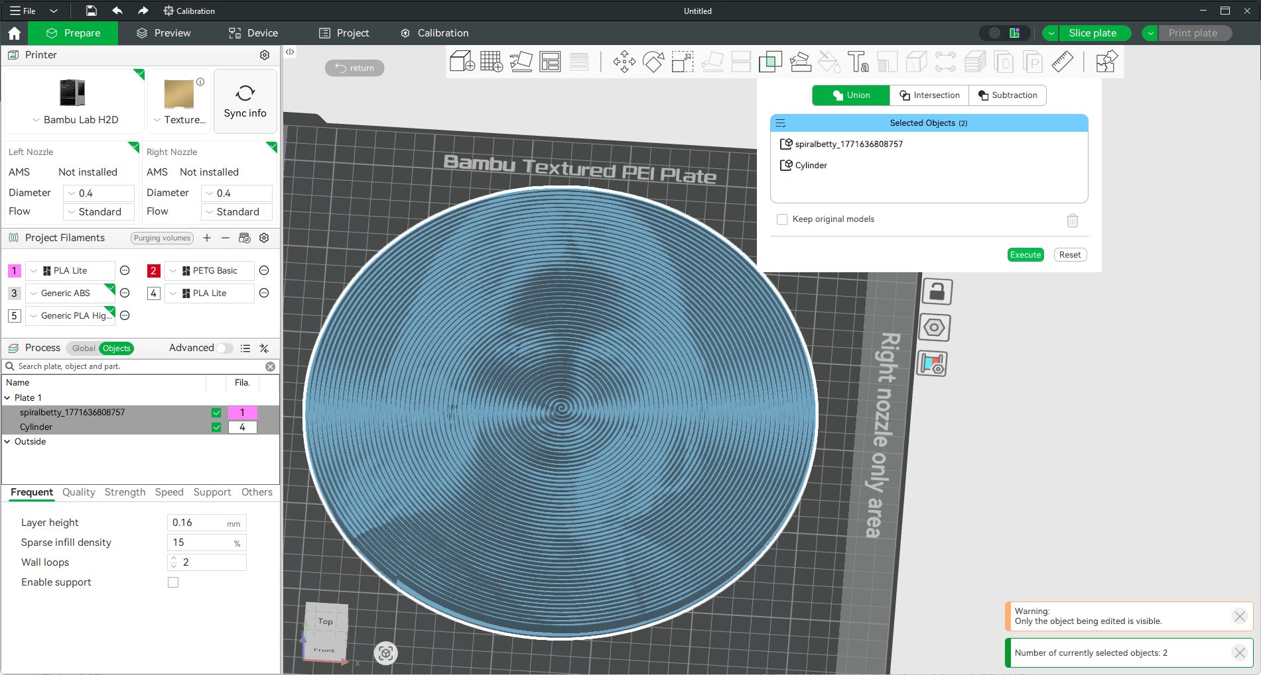Switch to the Preview tab
The image size is (1261, 675).
[x=163, y=33]
